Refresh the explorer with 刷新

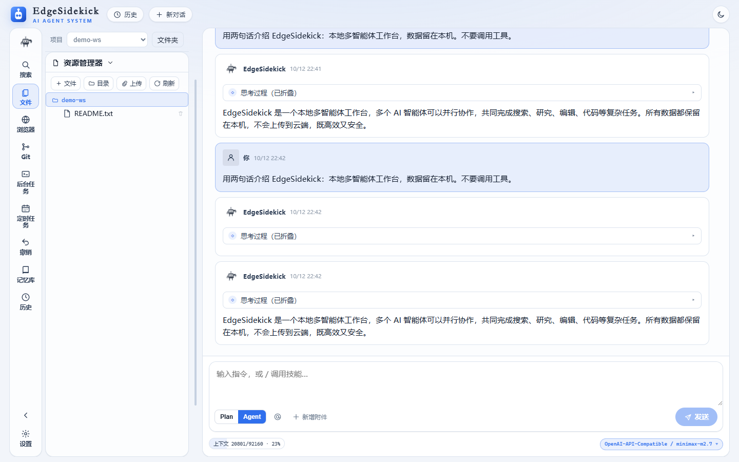point(164,83)
